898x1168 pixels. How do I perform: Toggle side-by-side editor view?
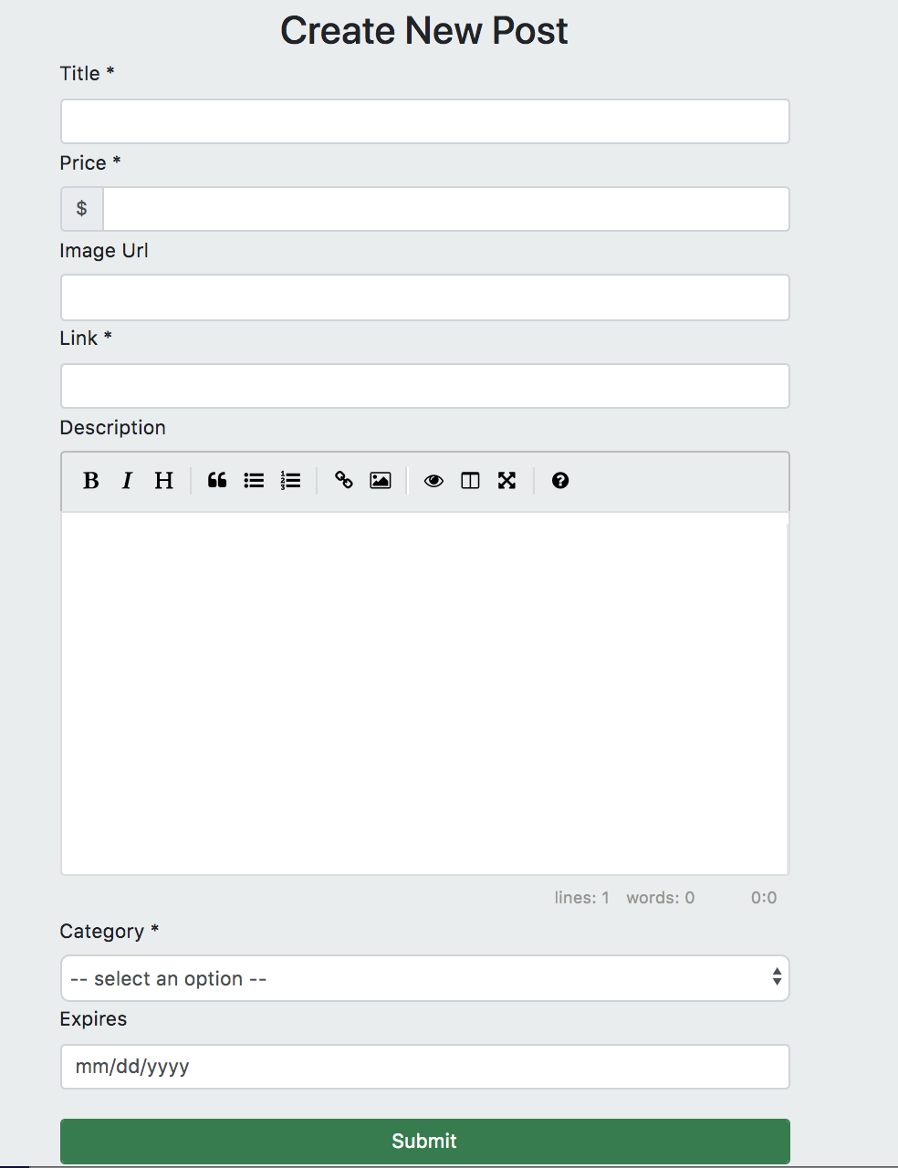click(x=470, y=481)
